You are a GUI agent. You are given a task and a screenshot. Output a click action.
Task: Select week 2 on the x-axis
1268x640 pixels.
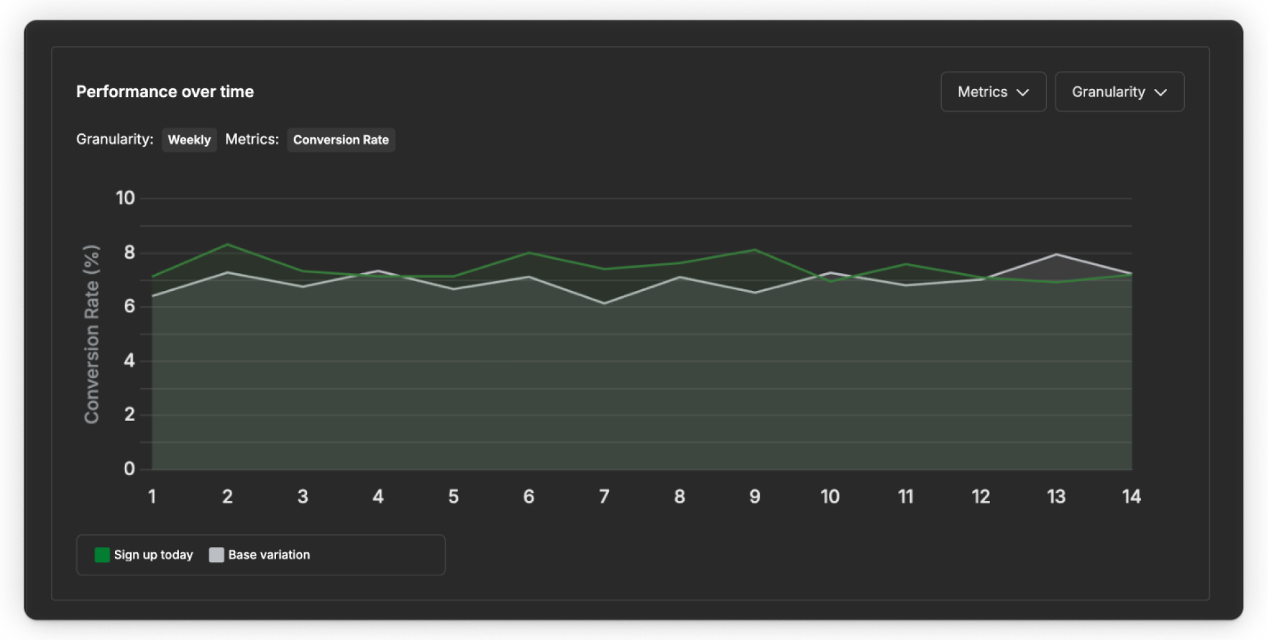[227, 496]
